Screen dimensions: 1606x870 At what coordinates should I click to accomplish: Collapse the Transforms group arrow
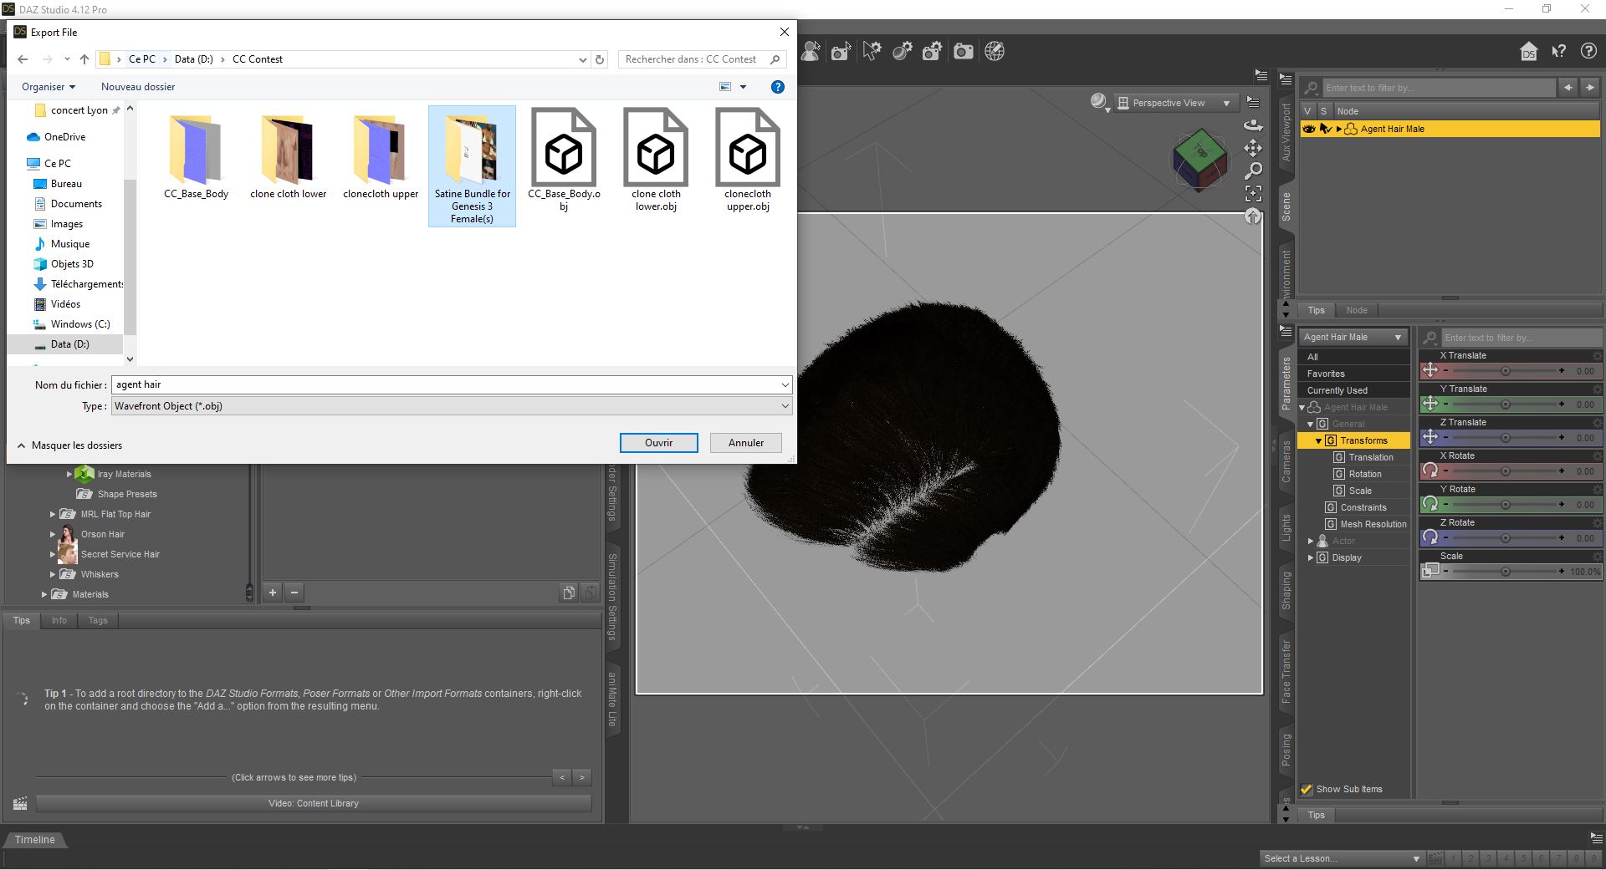[x=1319, y=440]
